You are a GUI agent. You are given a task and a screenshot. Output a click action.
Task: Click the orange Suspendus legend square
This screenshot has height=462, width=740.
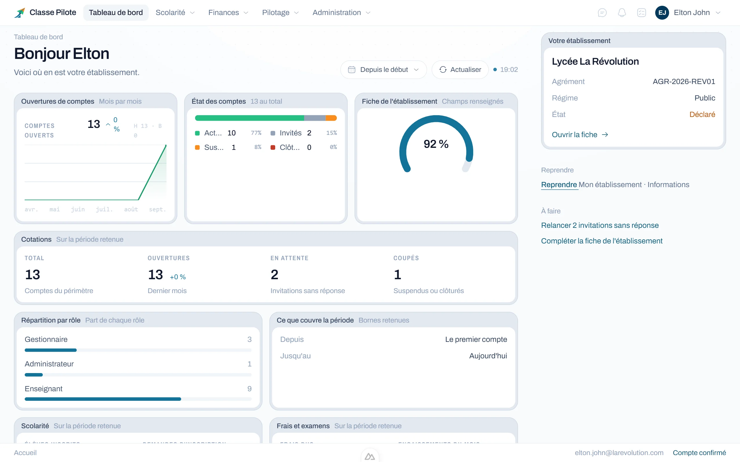coord(197,147)
